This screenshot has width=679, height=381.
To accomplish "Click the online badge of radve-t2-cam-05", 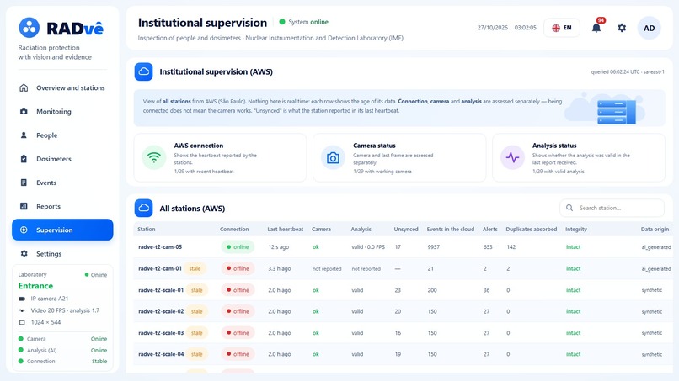I will pos(238,247).
